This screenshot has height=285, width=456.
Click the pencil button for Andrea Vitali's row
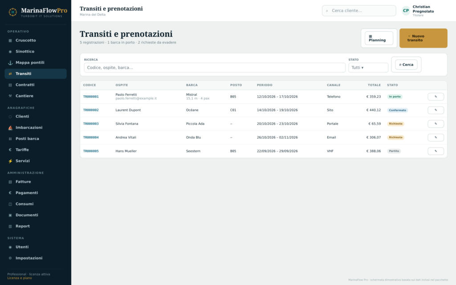[x=436, y=137]
